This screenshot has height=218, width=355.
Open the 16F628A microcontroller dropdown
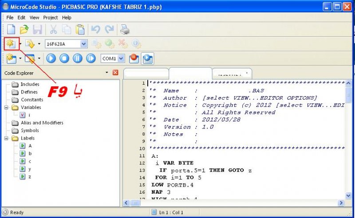[84, 44]
